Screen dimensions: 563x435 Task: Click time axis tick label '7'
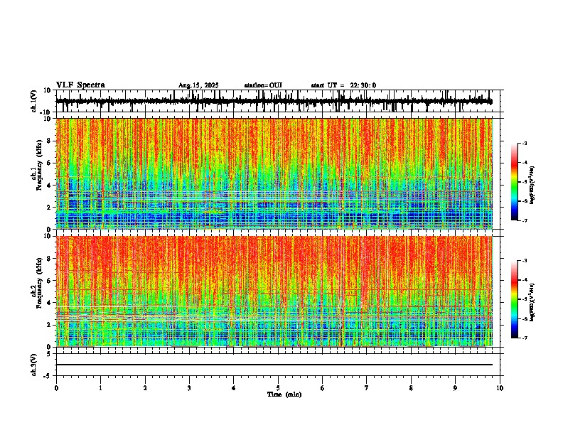tap(367, 388)
